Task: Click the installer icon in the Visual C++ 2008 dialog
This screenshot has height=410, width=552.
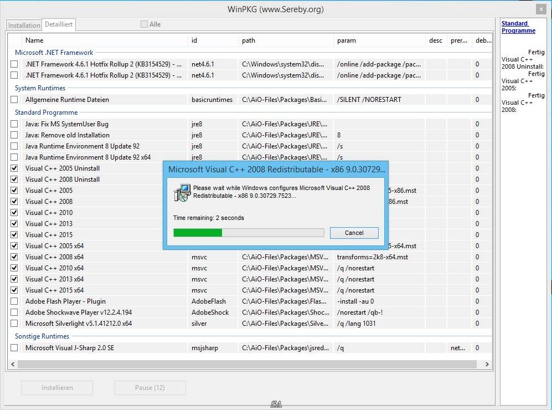Action: 182,193
